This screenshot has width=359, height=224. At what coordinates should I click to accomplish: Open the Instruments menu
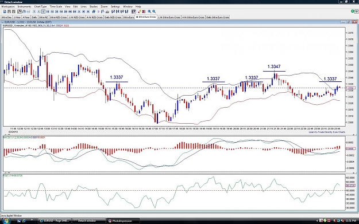pos(24,7)
